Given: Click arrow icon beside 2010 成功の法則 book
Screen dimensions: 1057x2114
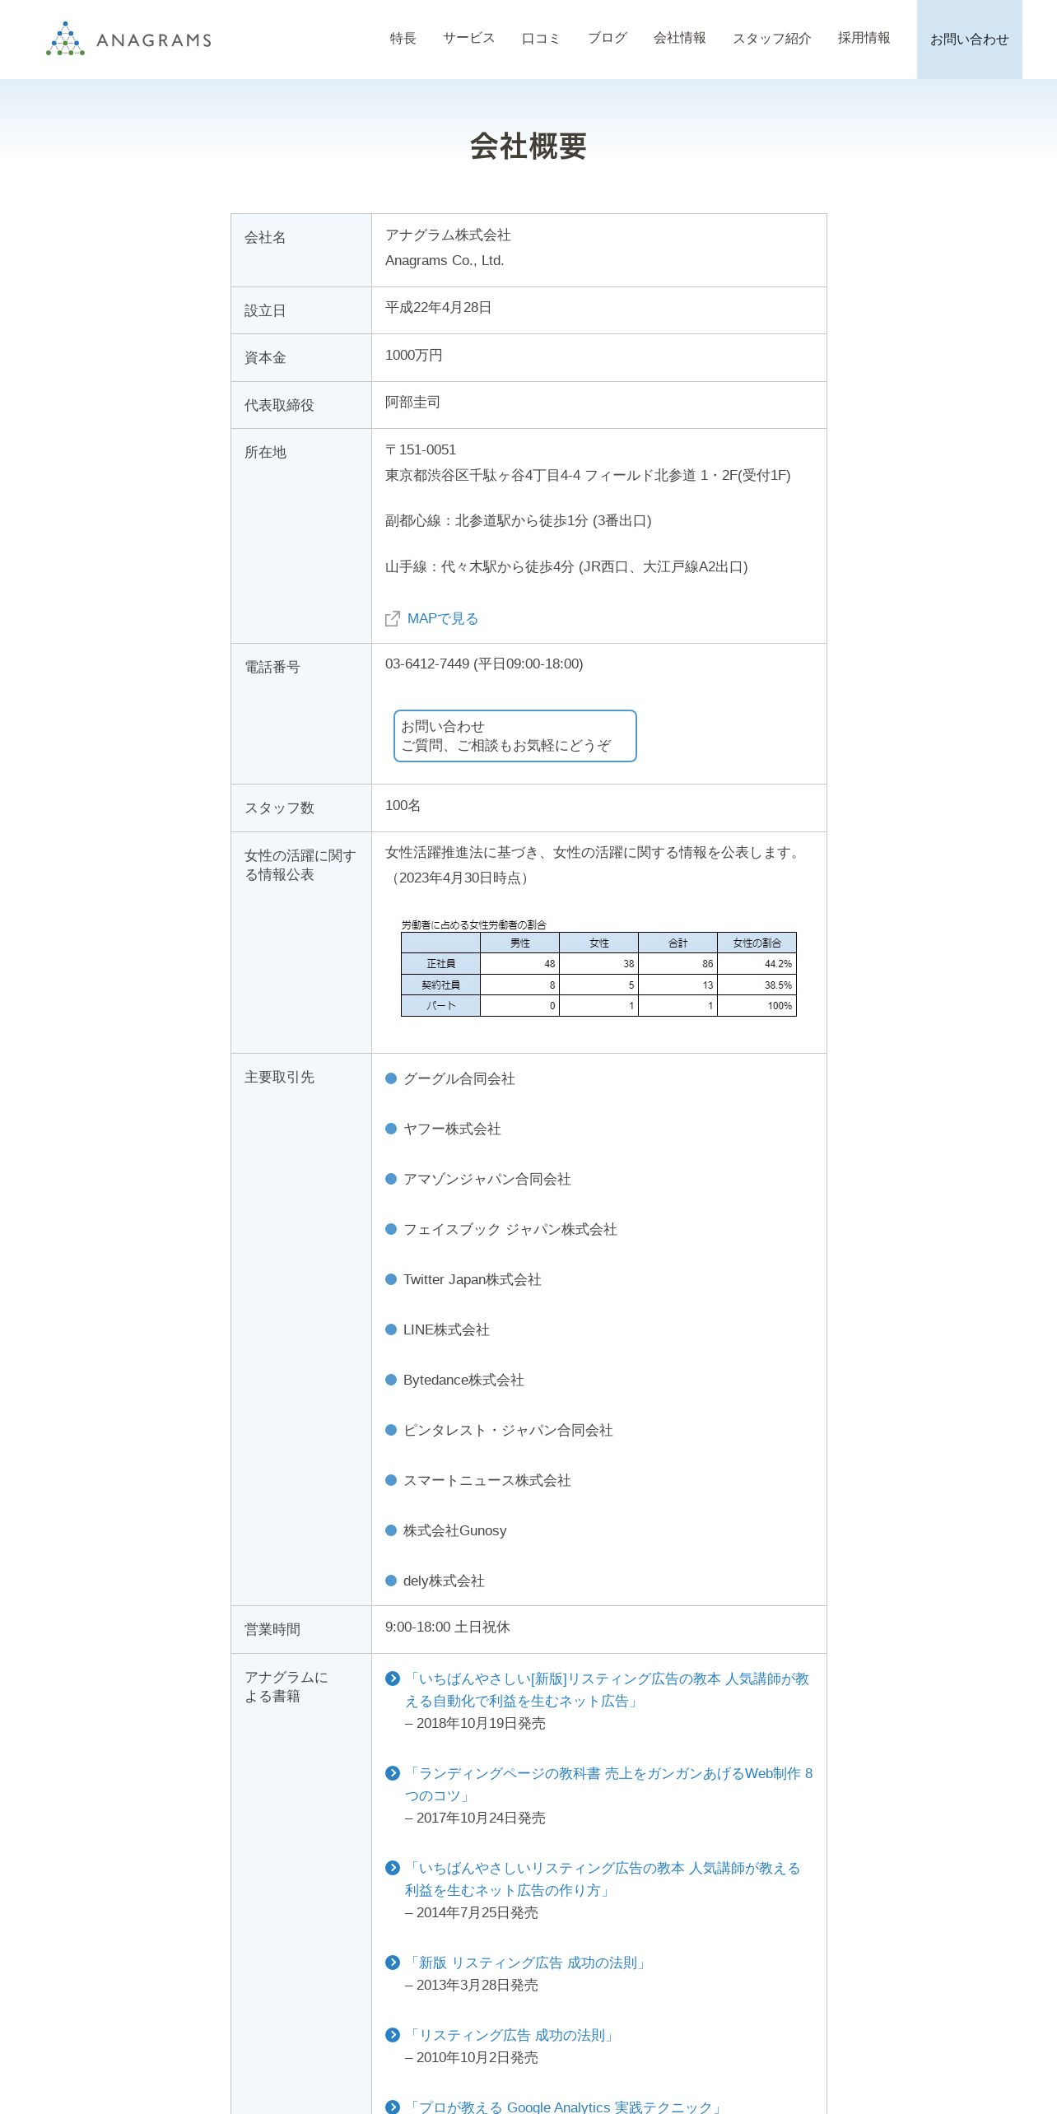Looking at the screenshot, I should point(393,2035).
